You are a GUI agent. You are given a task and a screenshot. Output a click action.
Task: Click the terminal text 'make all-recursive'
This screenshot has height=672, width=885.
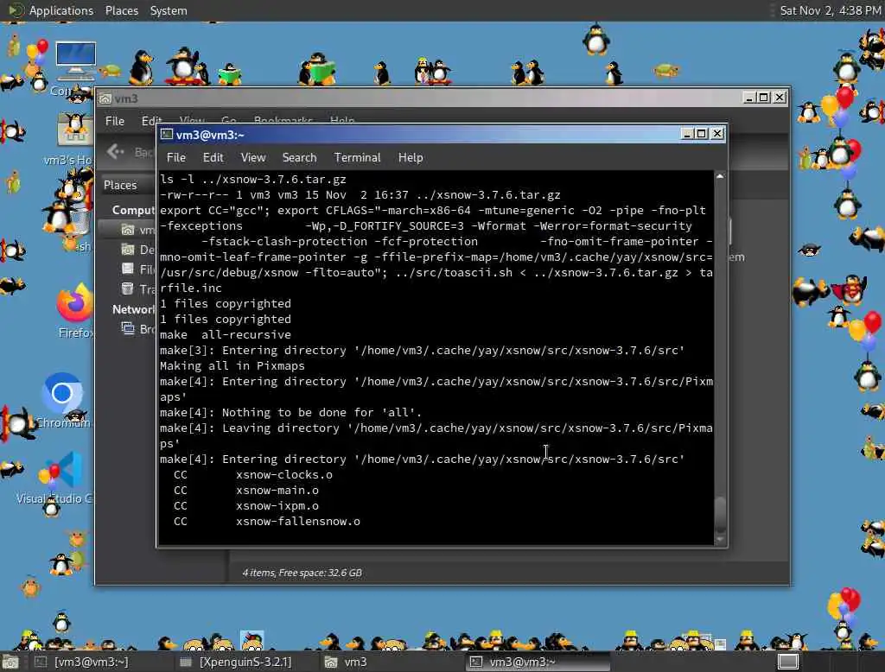pos(226,334)
